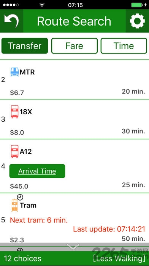The width and height of the screenshot is (149, 266).
Task: Open settings via the gear icon
Action: tap(137, 21)
